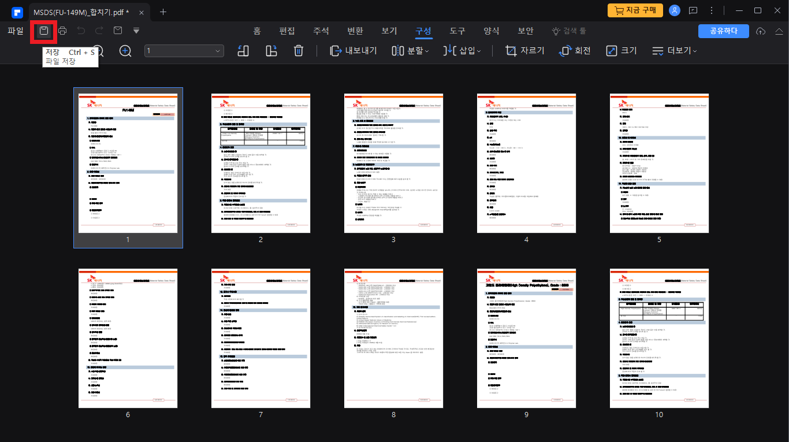Click the delete page trash icon
This screenshot has width=789, height=442.
tap(299, 51)
